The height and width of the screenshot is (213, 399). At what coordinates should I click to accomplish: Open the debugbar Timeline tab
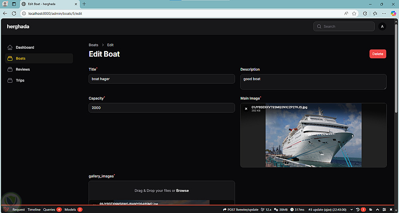(x=34, y=210)
